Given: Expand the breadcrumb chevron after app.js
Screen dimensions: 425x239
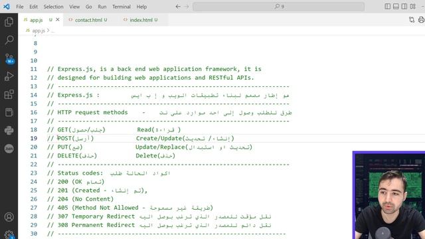Looking at the screenshot, I should point(48,31).
